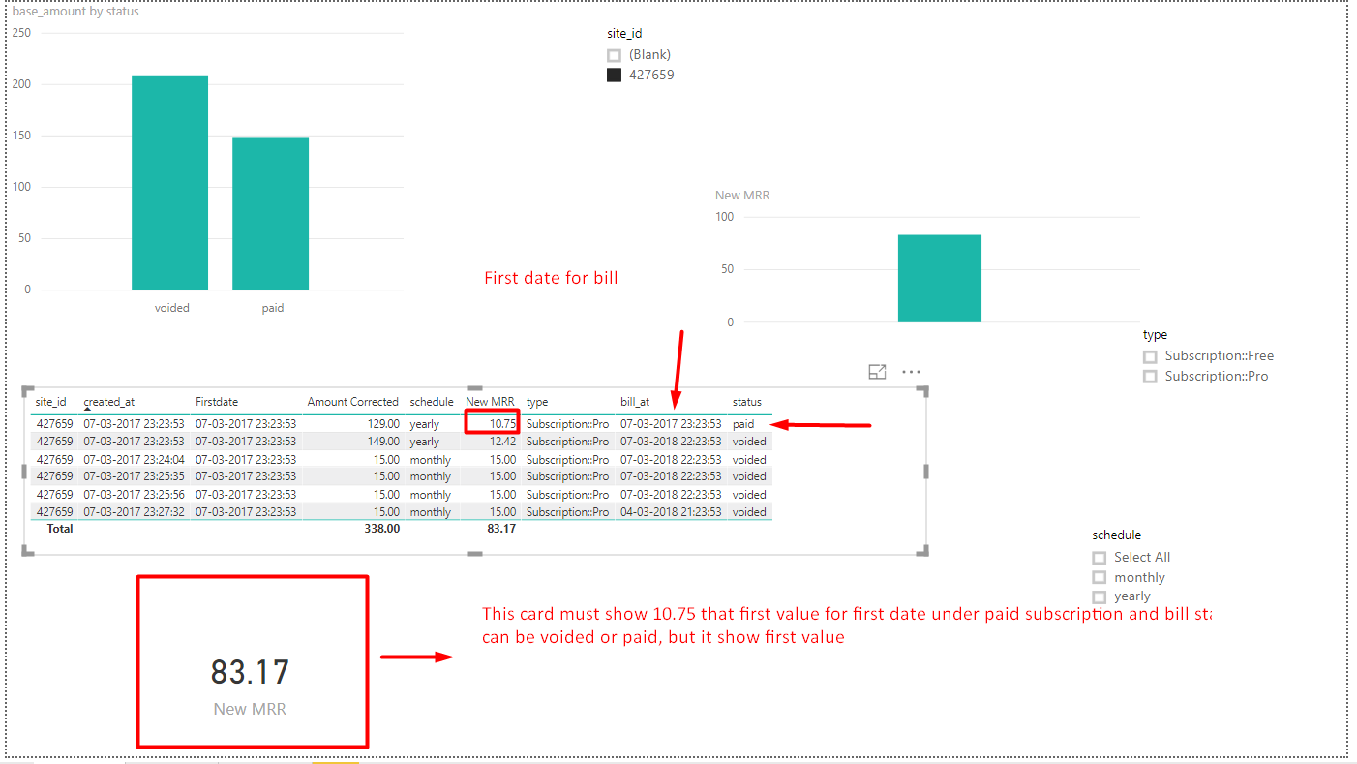The image size is (1357, 764).
Task: Click the schedule slicer header
Action: point(1117,535)
